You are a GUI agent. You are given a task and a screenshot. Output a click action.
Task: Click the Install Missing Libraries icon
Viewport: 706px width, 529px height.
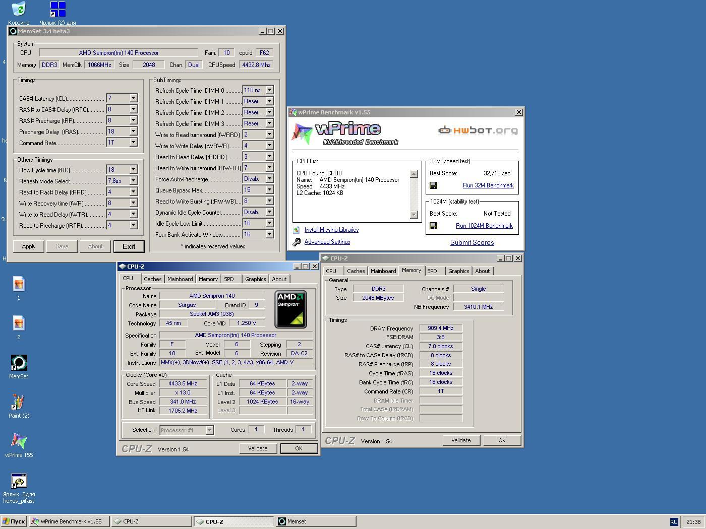(297, 230)
